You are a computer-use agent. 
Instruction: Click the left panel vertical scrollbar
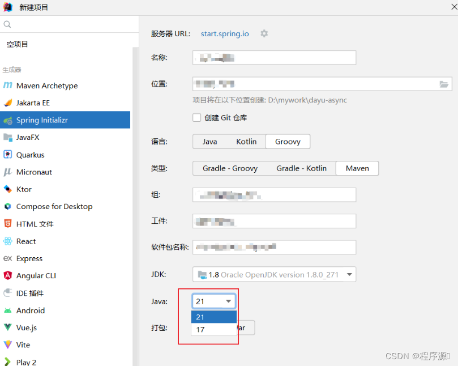[135, 206]
